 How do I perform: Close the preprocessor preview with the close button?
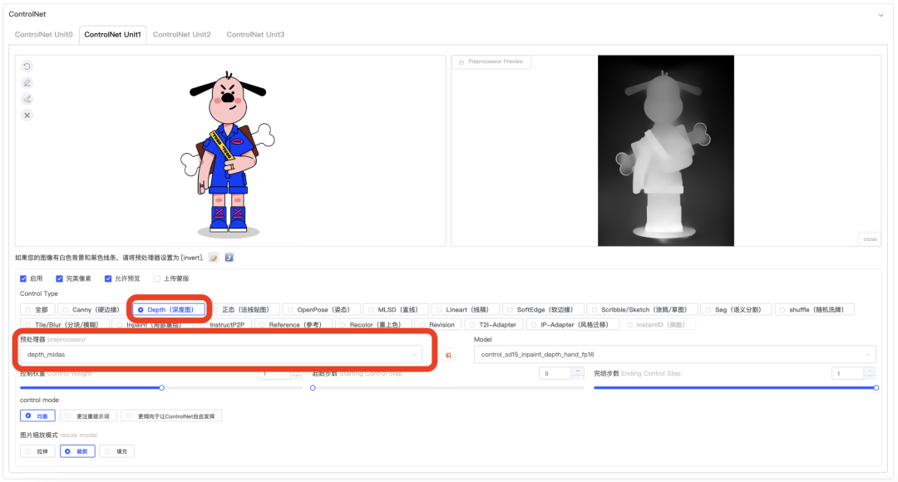(x=870, y=239)
